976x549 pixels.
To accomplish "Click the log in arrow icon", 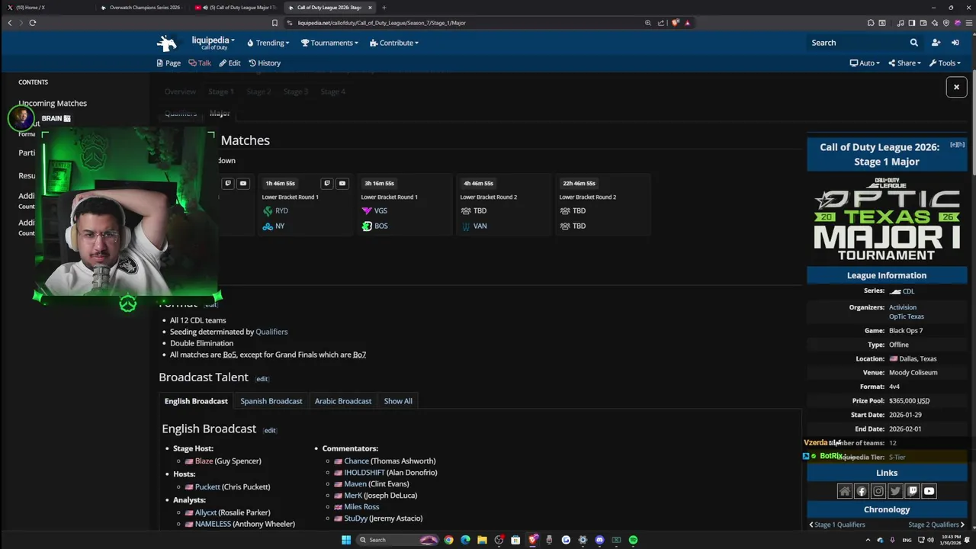I will coord(955,43).
